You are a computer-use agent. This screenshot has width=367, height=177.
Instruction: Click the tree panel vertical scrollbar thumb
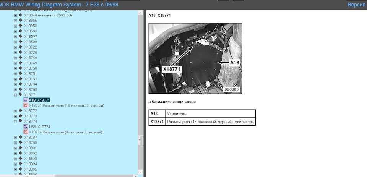click(140, 140)
